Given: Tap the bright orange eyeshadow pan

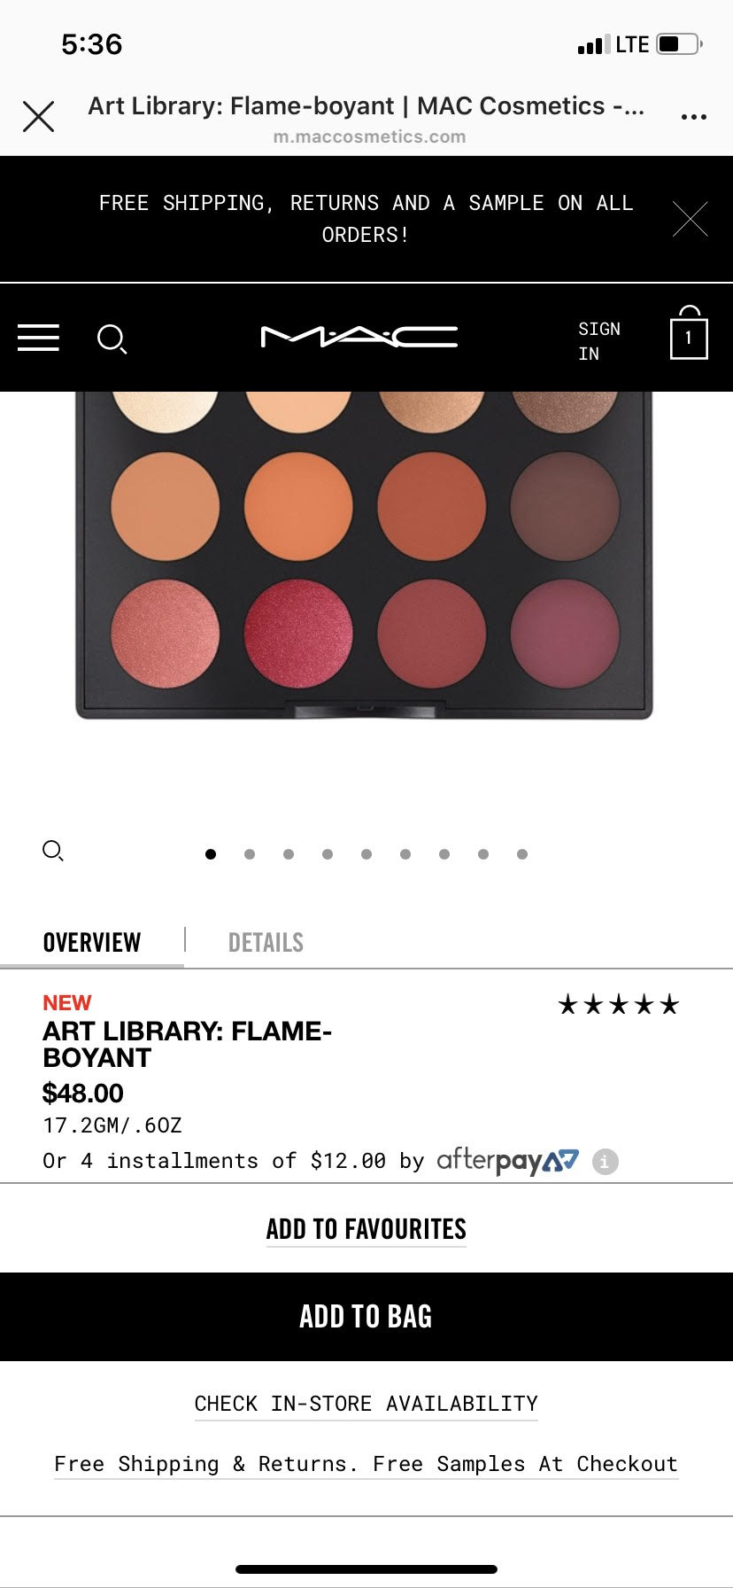Looking at the screenshot, I should click(298, 506).
